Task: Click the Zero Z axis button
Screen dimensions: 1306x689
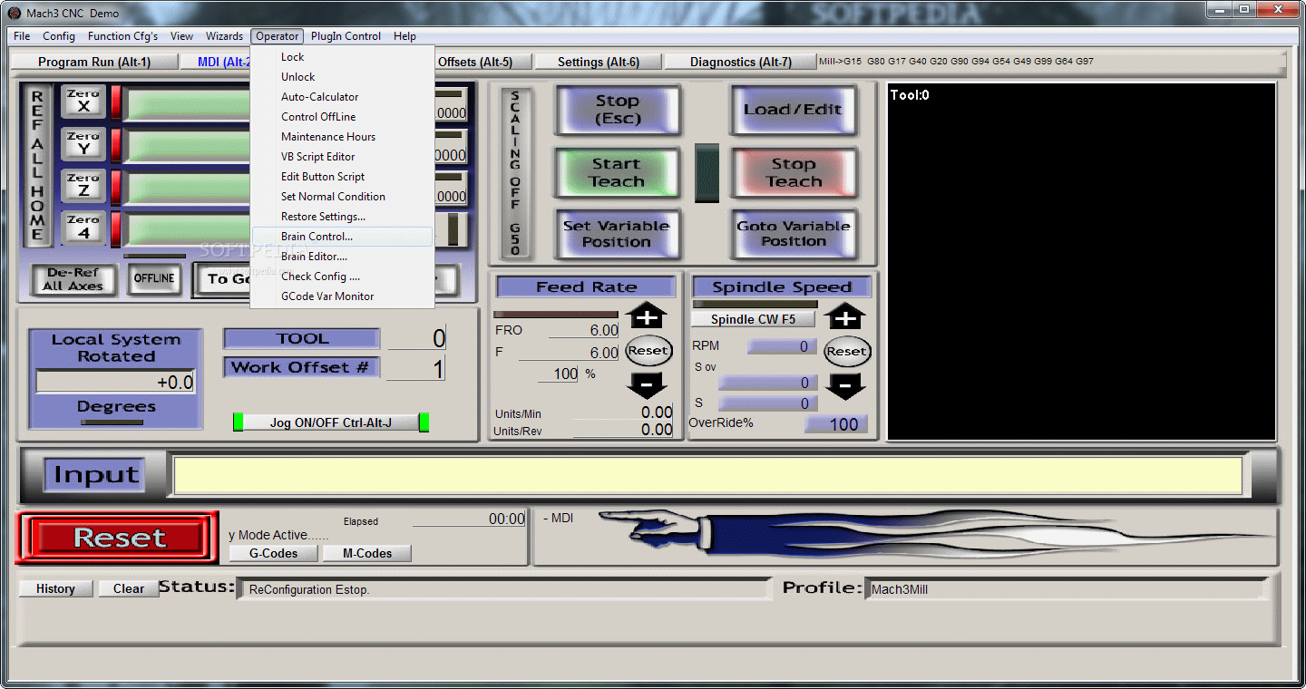Action: point(83,186)
